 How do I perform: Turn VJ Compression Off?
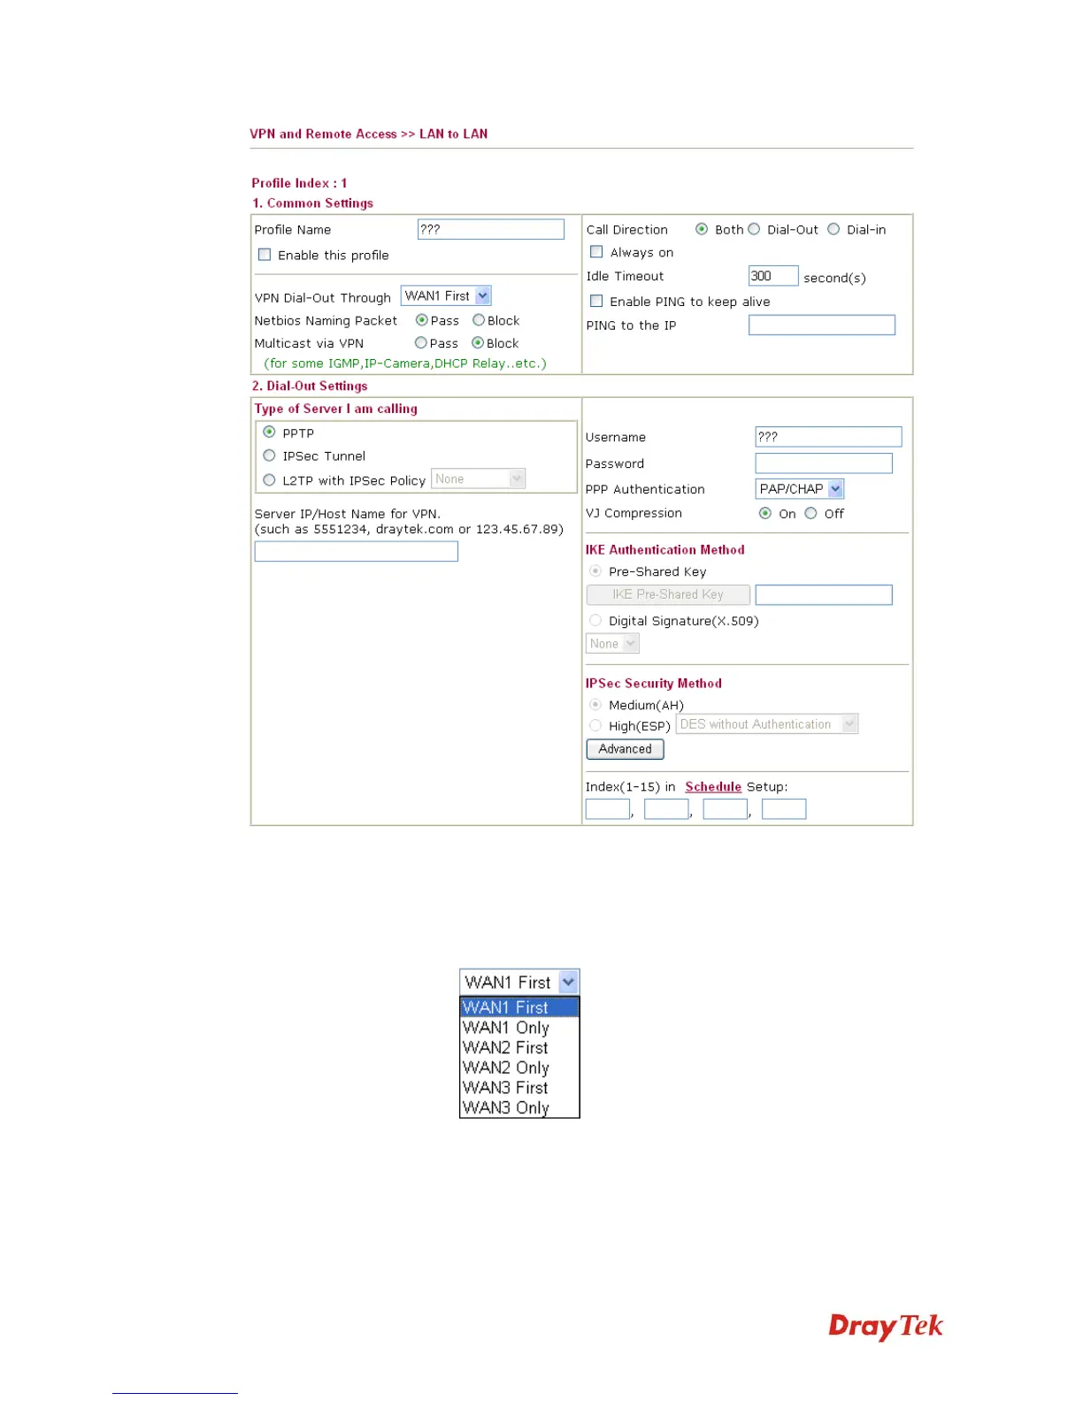(810, 513)
